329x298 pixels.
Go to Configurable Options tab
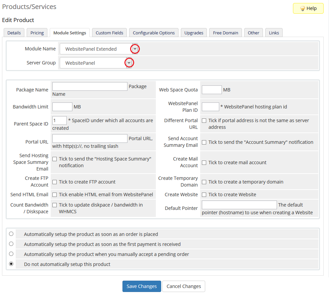click(153, 33)
